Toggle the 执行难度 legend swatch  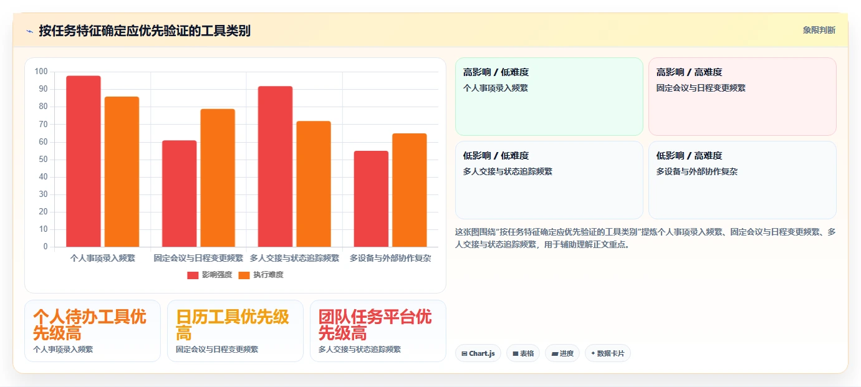point(244,275)
